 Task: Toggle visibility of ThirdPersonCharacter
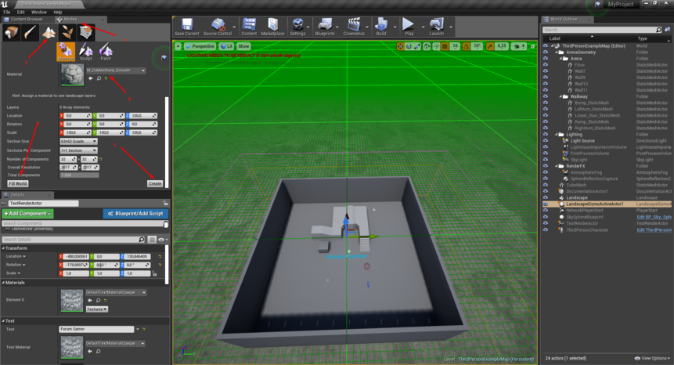click(x=546, y=230)
